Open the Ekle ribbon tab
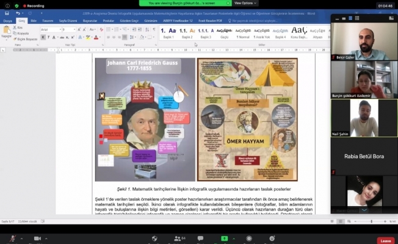398x244 pixels. click(34, 20)
